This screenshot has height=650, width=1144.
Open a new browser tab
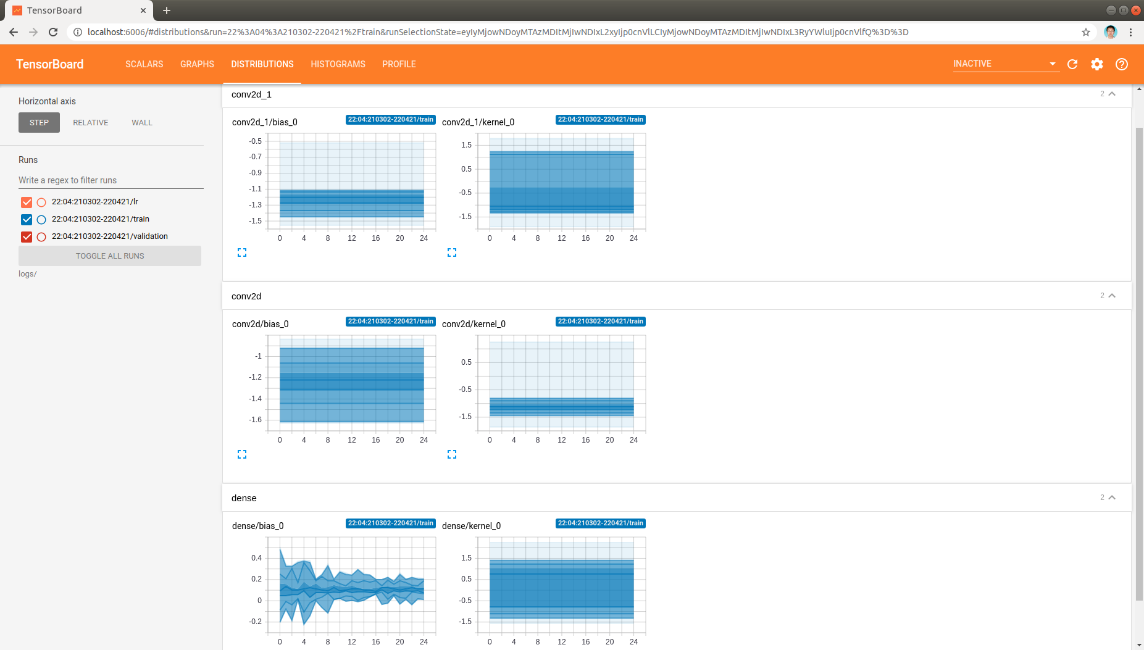(167, 10)
